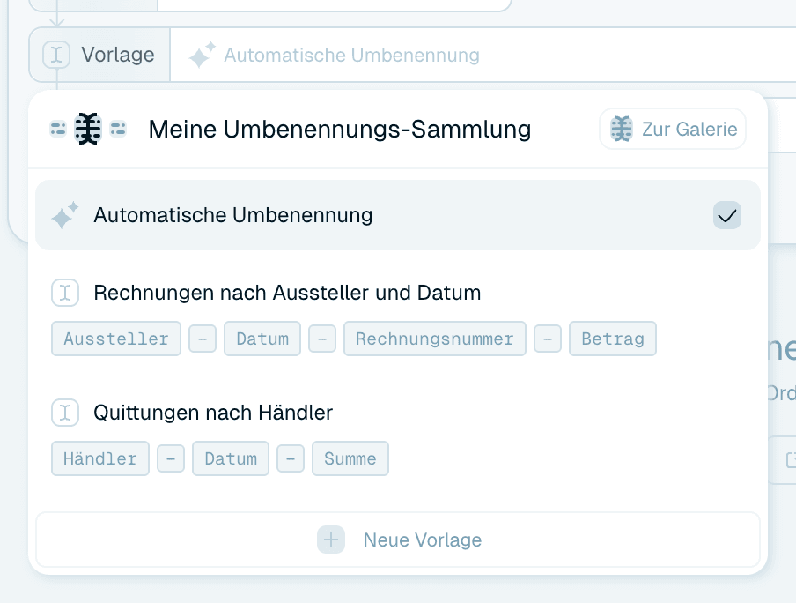This screenshot has width=796, height=603.
Task: Click the bug logo icon next to Meine Umbenennungs-Sammlung
Action: pyautogui.click(x=88, y=129)
